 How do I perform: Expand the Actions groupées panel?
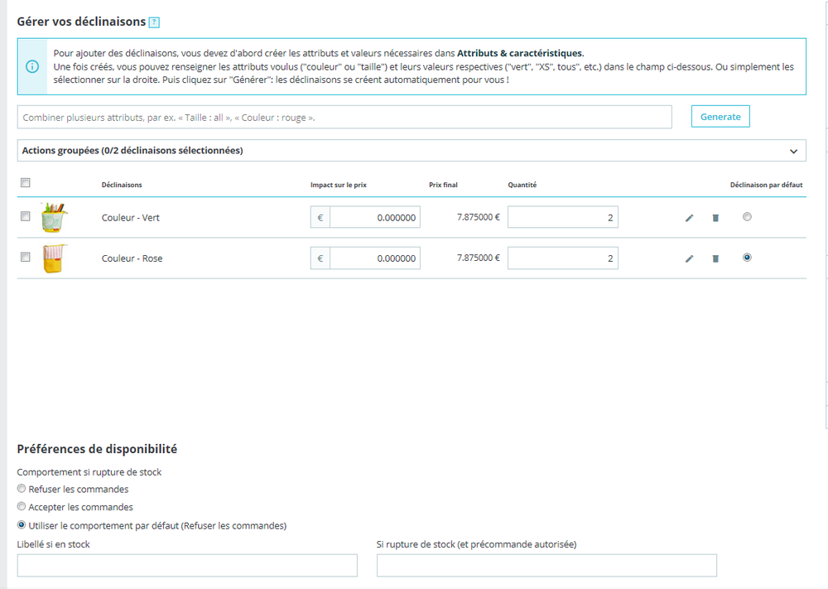(412, 151)
